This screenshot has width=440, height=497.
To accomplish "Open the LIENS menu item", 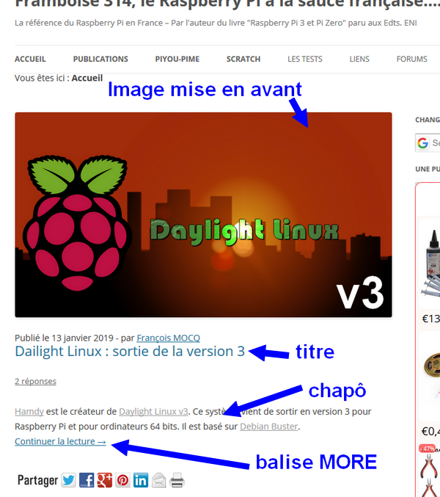I will (359, 59).
